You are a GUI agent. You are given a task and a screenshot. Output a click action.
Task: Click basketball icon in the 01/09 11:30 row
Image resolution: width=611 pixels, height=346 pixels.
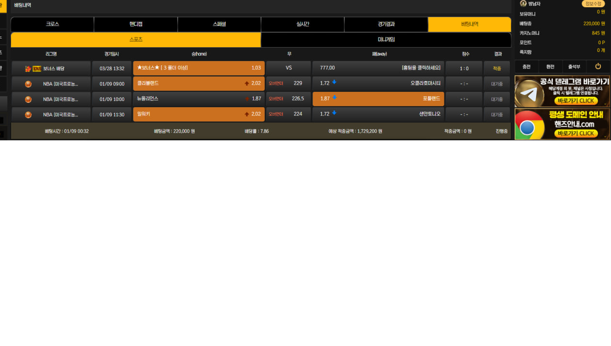tap(28, 114)
